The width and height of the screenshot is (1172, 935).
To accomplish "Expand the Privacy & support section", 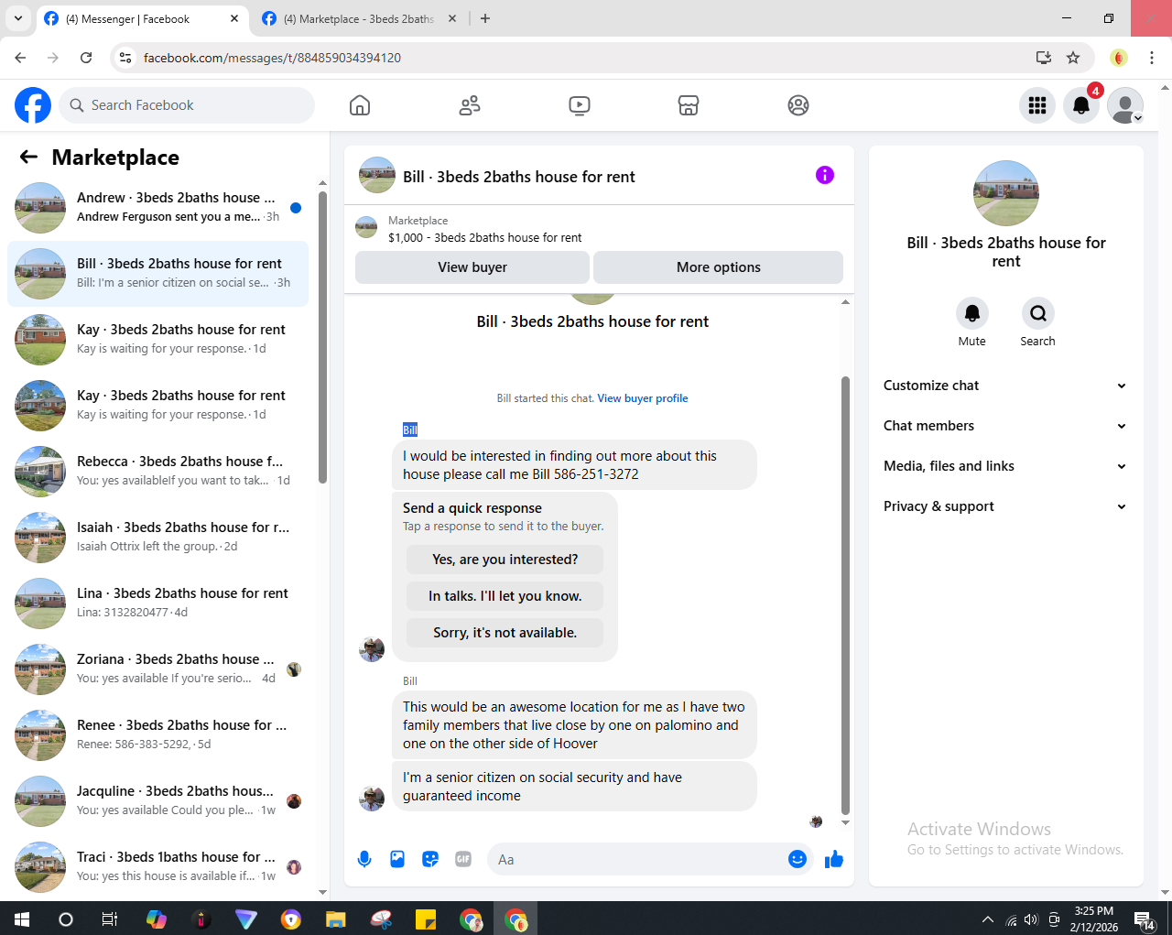I will pos(1005,506).
